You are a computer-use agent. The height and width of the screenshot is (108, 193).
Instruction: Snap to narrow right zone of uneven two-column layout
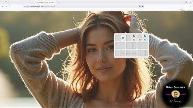[135, 46]
